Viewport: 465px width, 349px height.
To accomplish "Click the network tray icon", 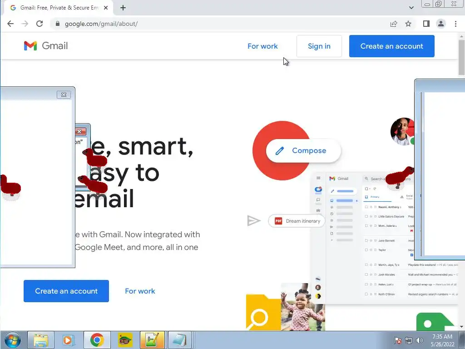I will 409,340.
